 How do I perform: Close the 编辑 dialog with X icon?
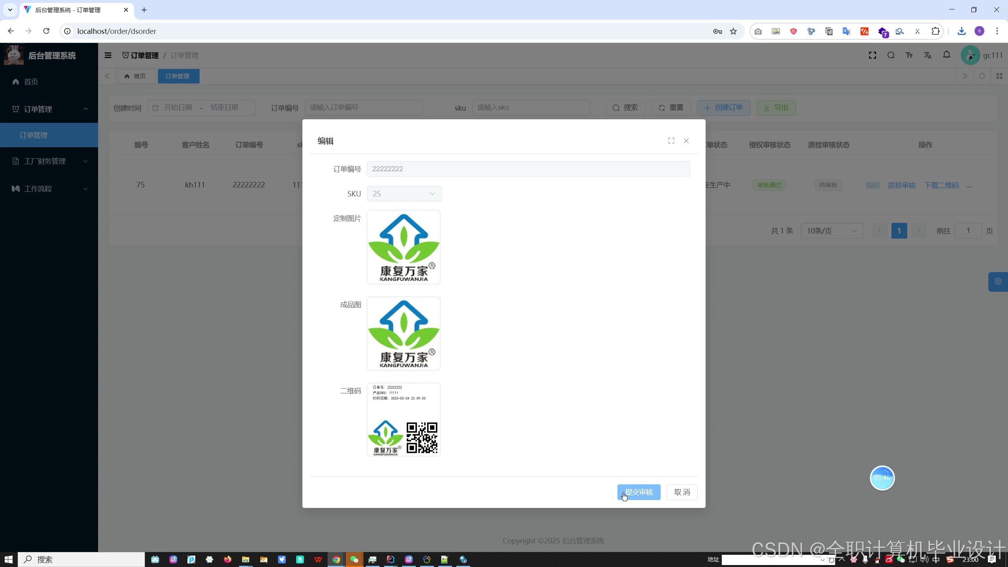(686, 141)
